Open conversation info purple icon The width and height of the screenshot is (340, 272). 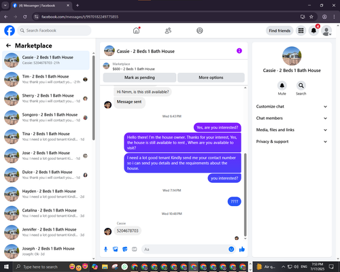point(239,51)
